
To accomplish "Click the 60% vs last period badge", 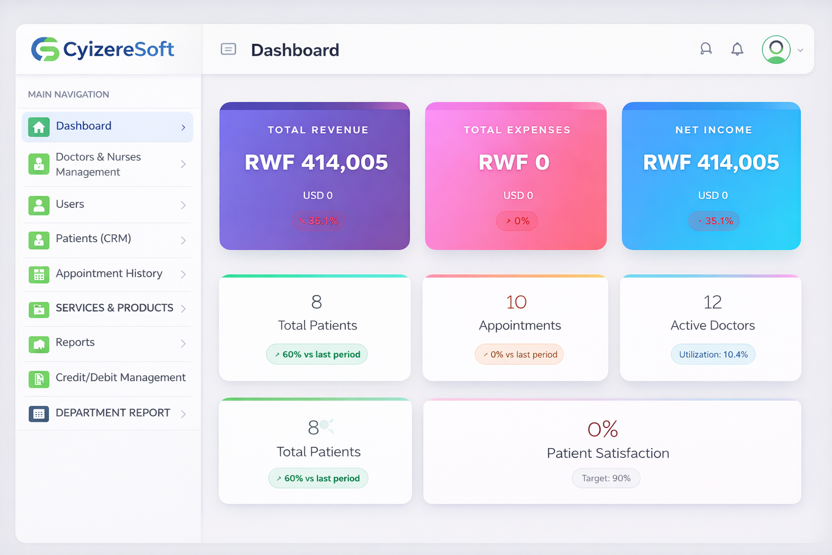I will 316,354.
